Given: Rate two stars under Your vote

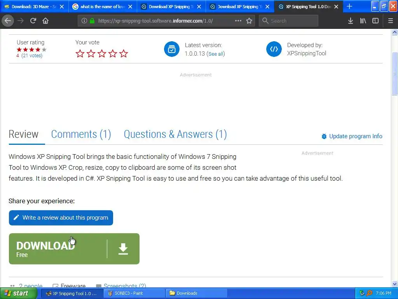Looking at the screenshot, I should click(91, 53).
